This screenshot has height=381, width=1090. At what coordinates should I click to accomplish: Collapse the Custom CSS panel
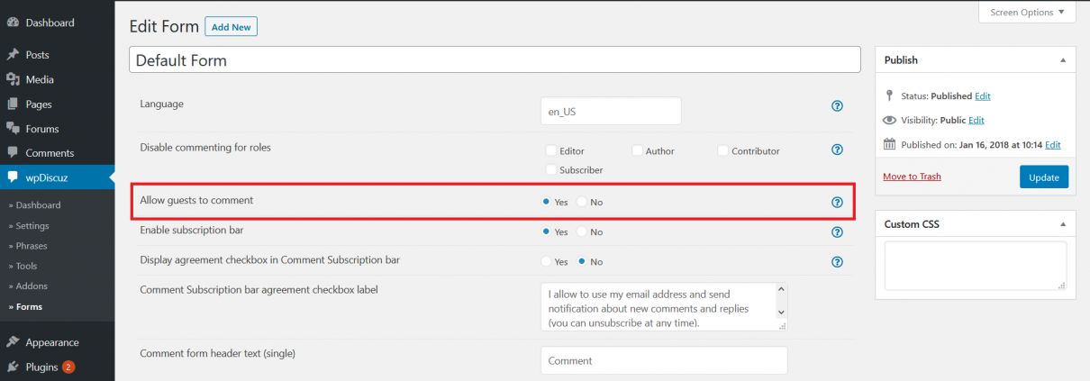(1062, 223)
